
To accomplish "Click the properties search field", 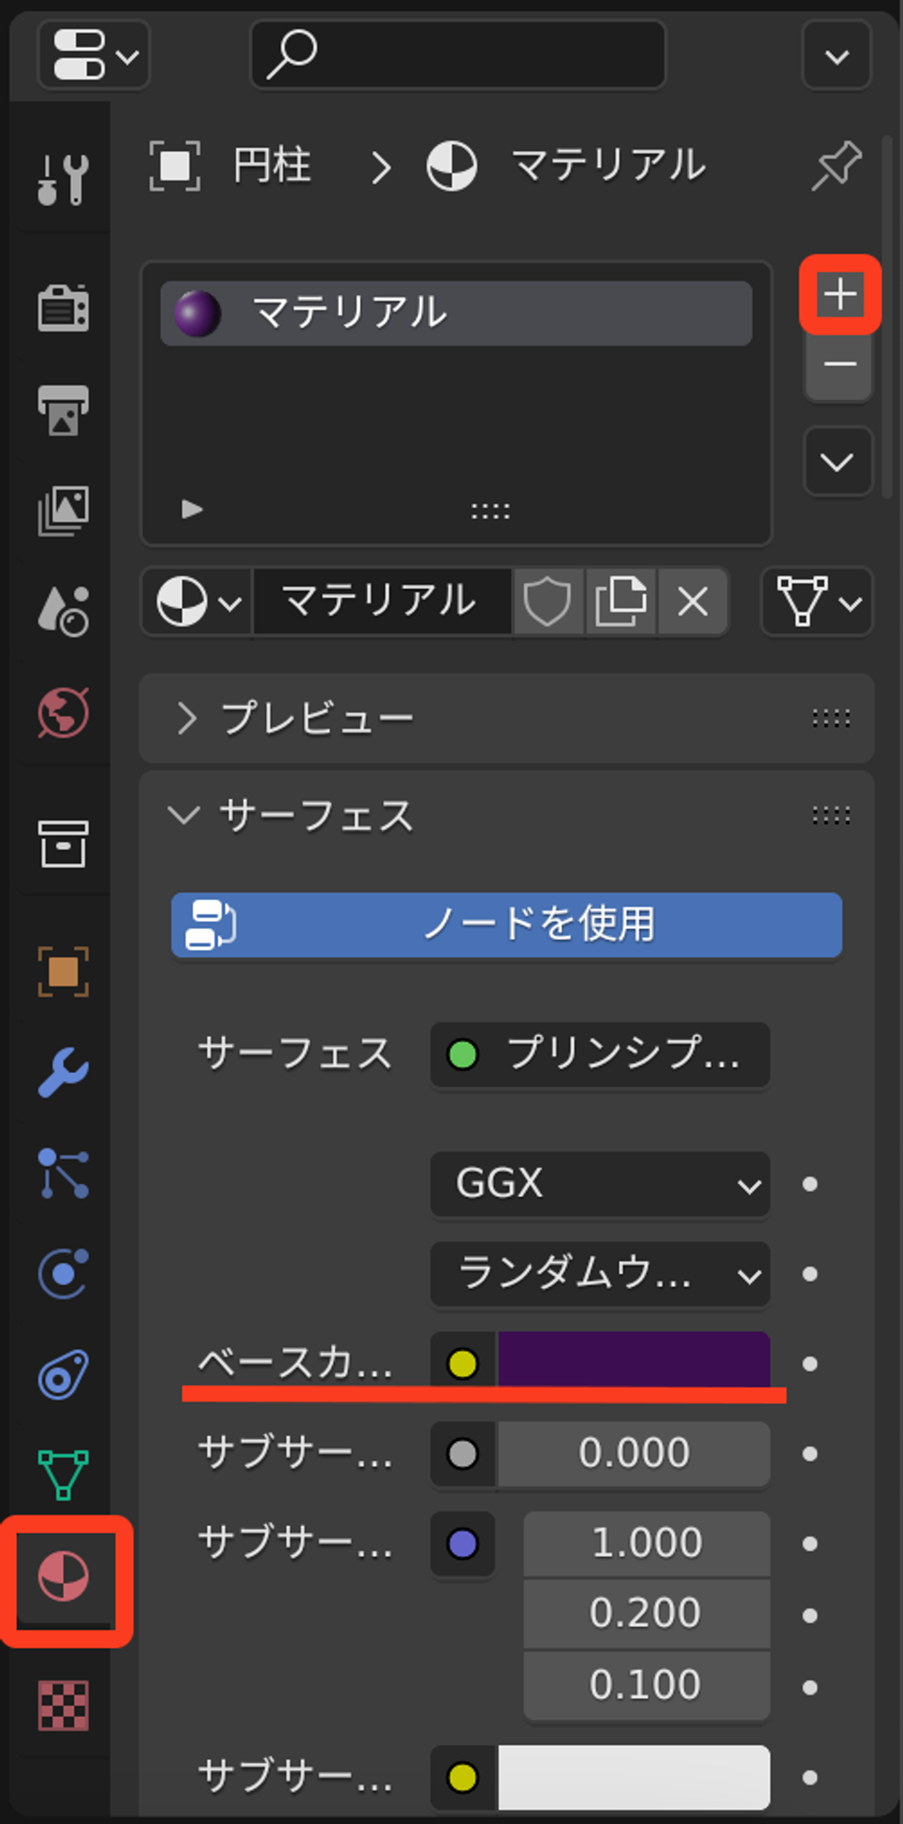I will (x=458, y=55).
